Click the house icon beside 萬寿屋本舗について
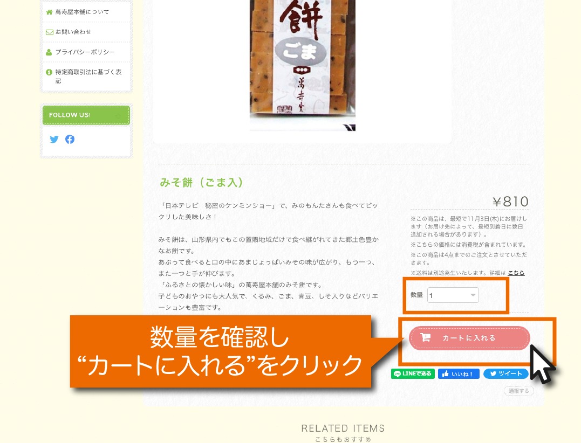Viewport: 581px width, 443px height. 49,12
